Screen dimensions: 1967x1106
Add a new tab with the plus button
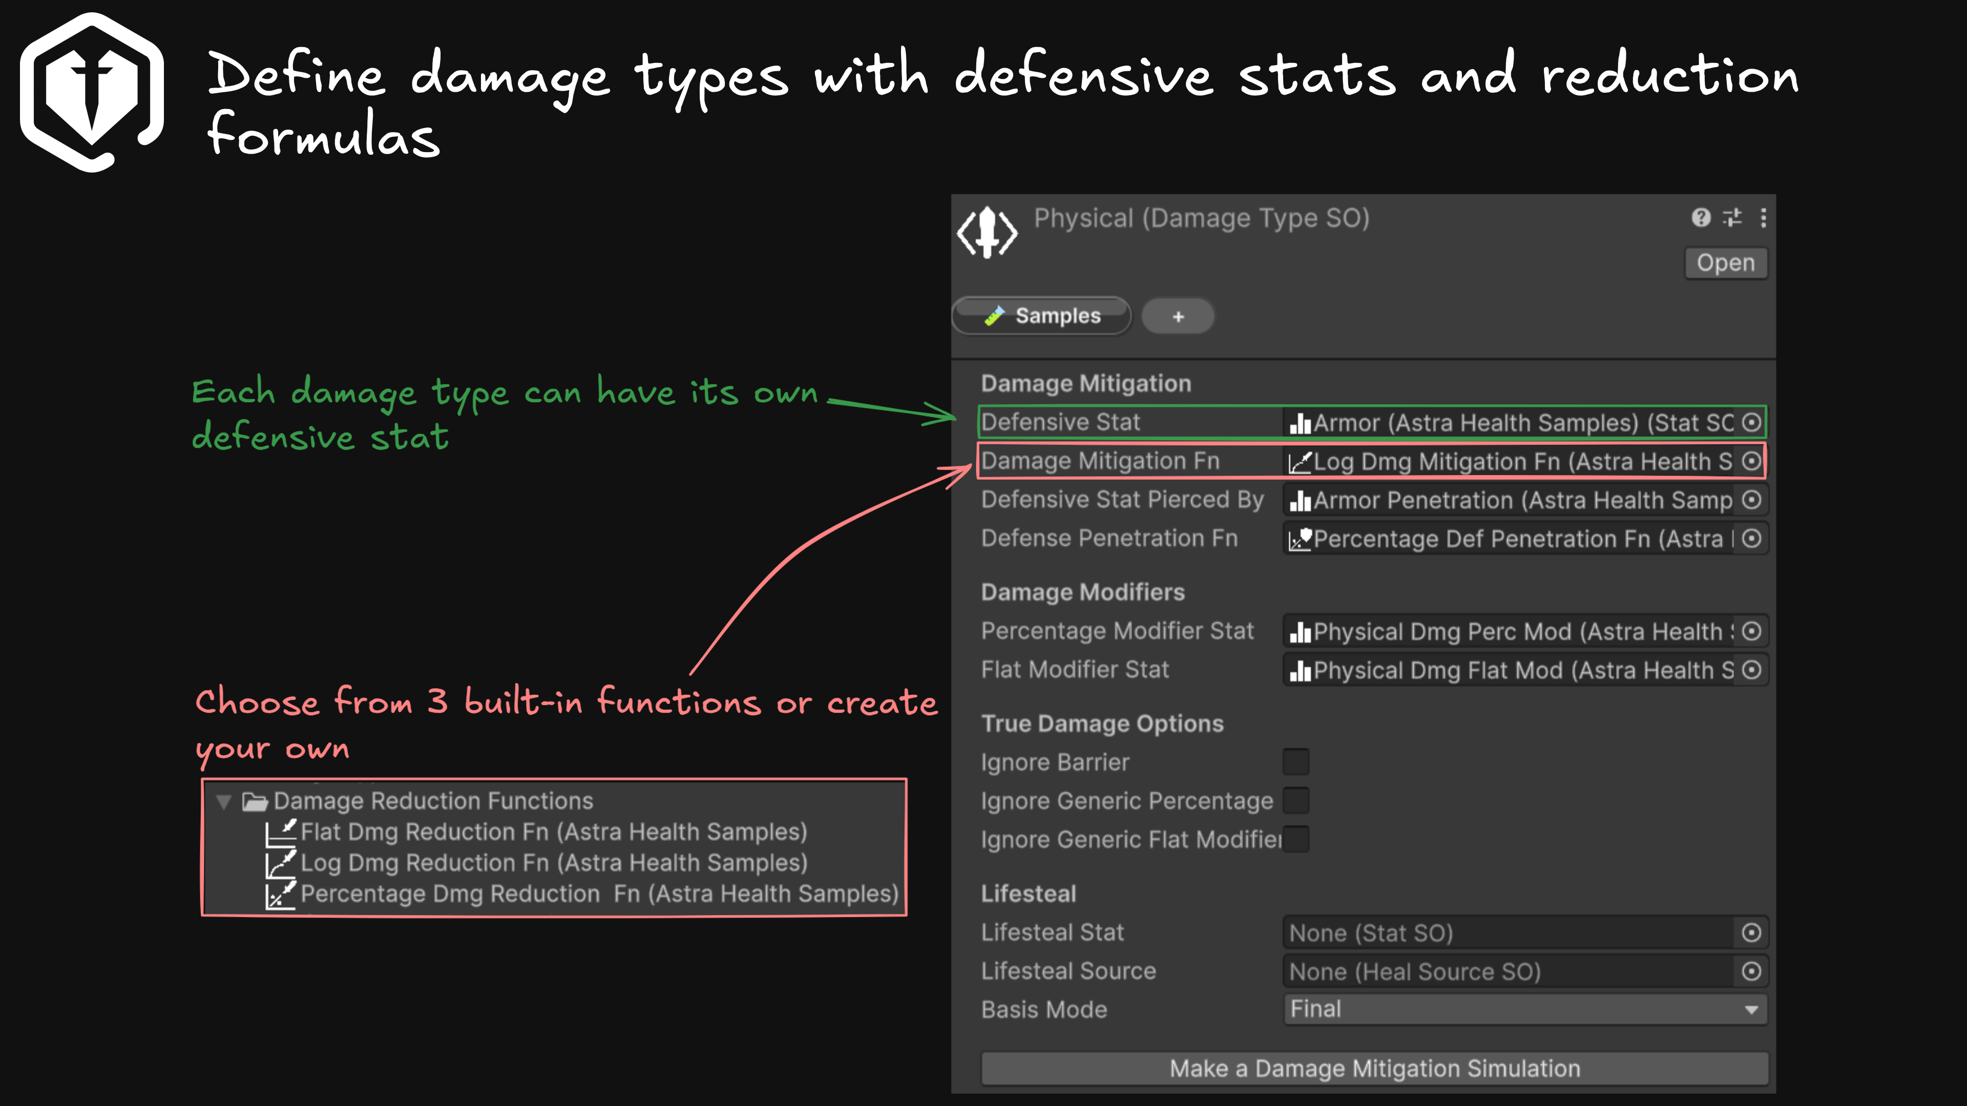[1178, 316]
